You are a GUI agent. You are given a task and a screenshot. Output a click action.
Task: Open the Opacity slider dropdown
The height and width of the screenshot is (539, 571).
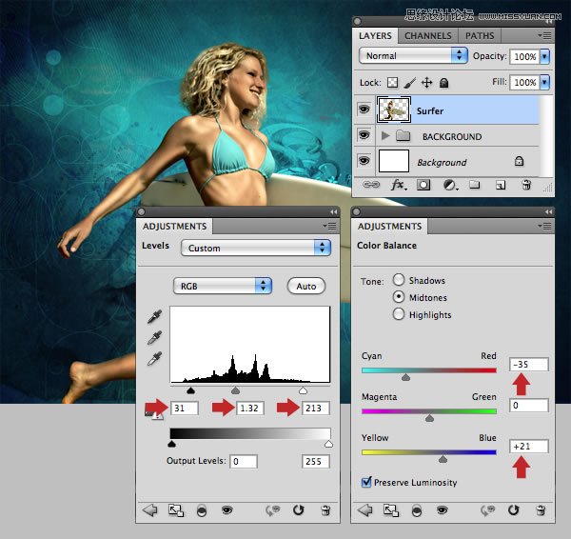click(544, 56)
